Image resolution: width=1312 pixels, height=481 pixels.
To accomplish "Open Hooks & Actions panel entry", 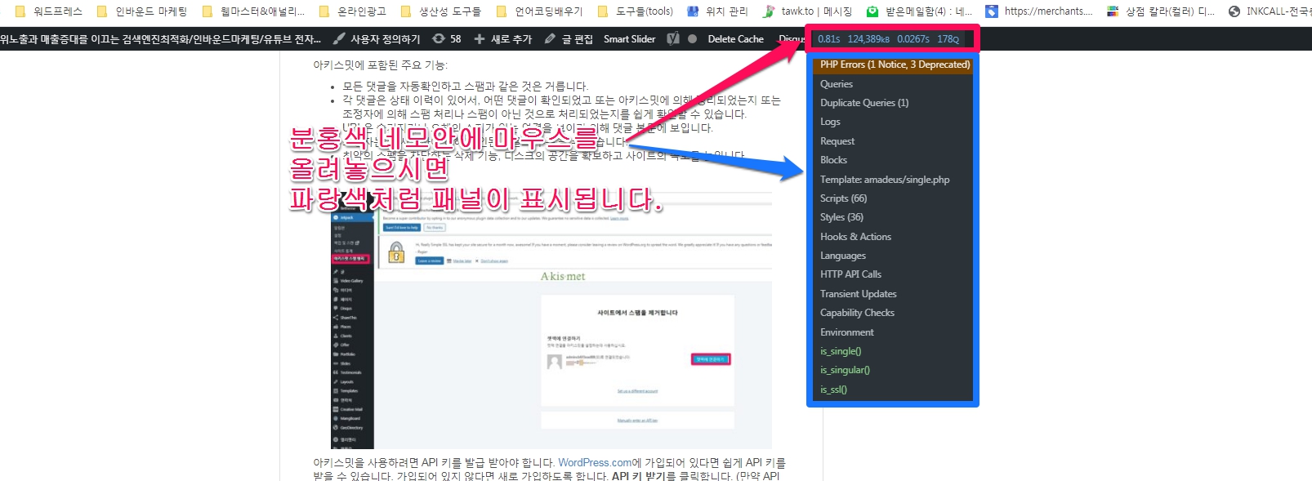I will click(855, 237).
